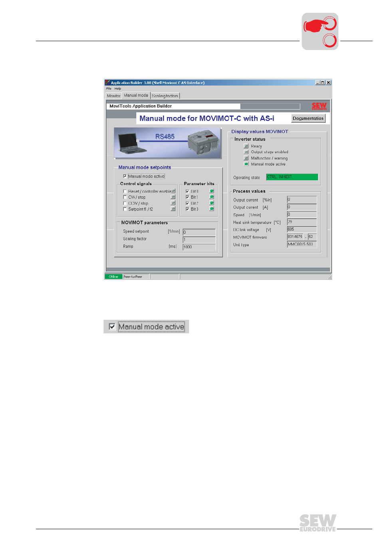
Task: Uncheck the Bit 2 parameter checkbox
Action: point(187,203)
